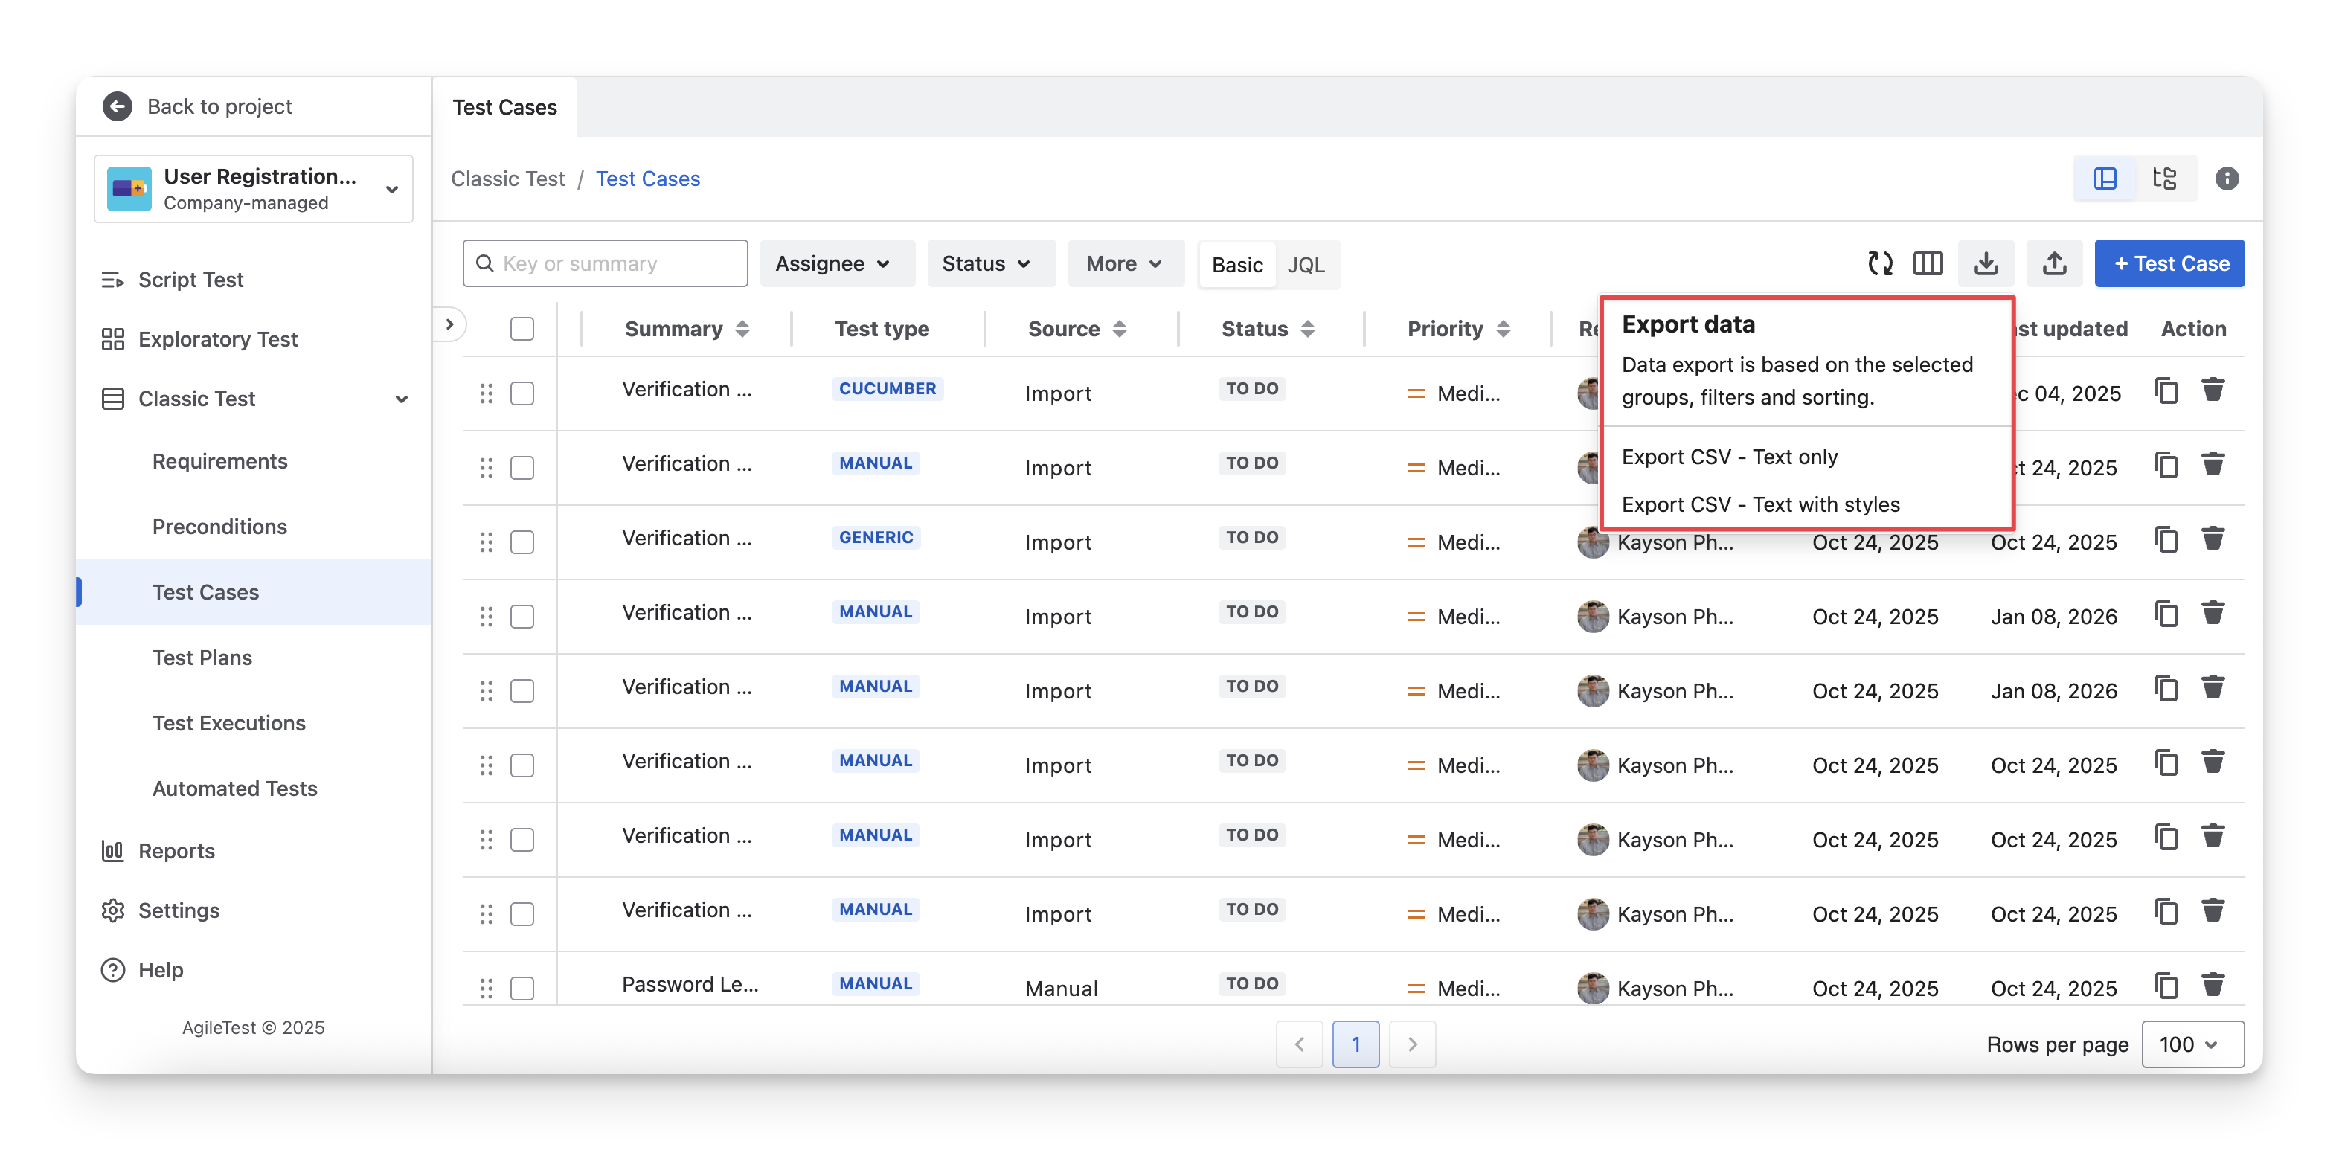Switch to tree folder view icon
This screenshot has width=2339, height=1150.
click(x=2165, y=178)
